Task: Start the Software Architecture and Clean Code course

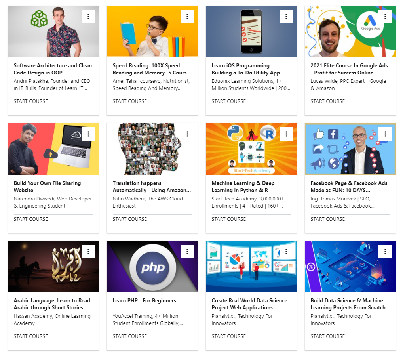Action: (x=31, y=101)
